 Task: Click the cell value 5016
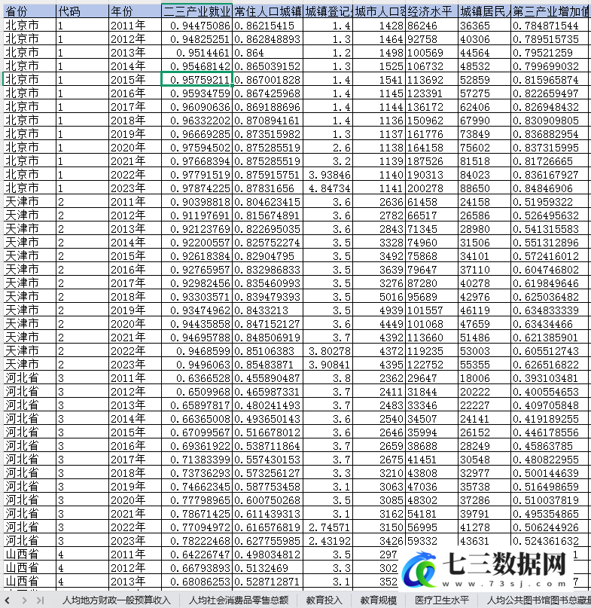click(x=379, y=297)
